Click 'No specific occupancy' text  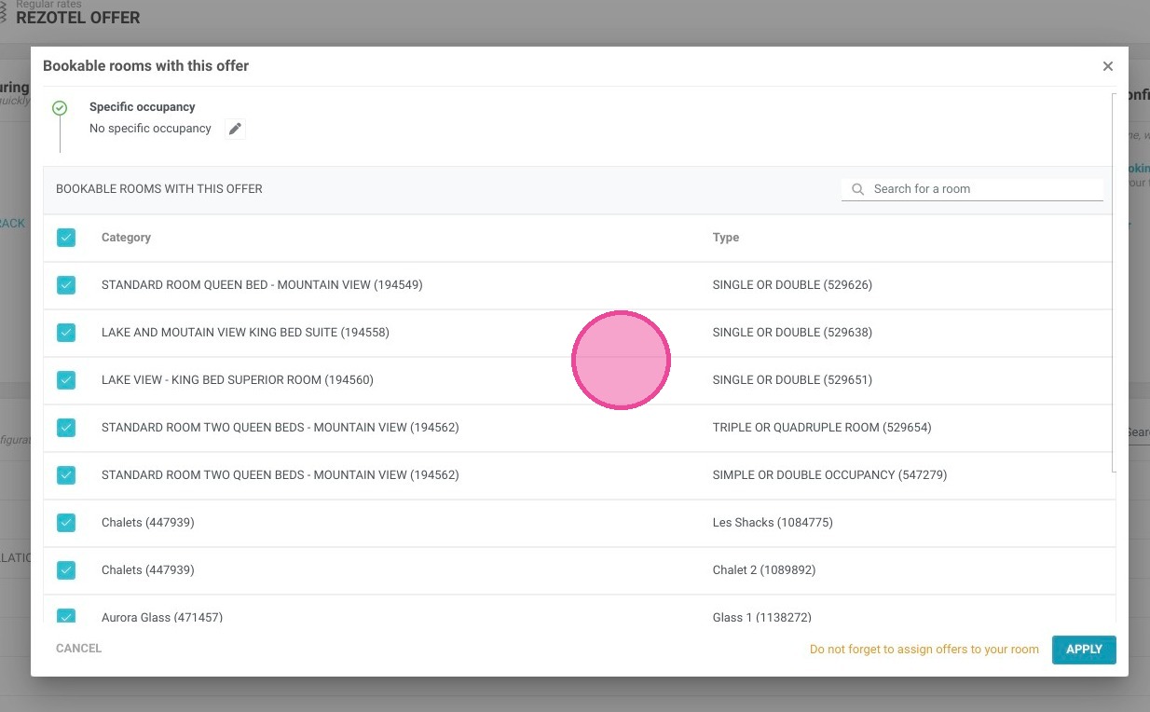tap(150, 129)
